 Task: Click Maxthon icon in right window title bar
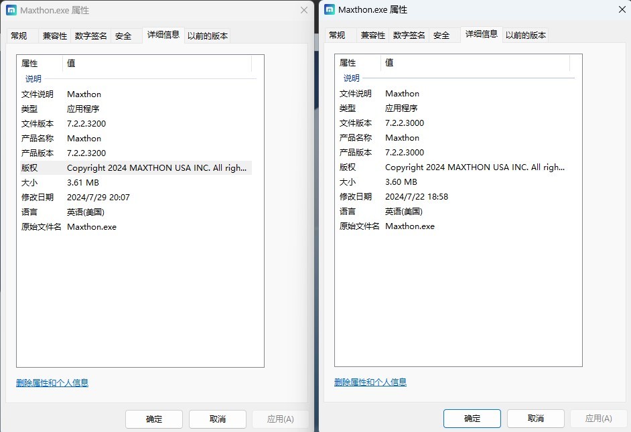point(330,10)
